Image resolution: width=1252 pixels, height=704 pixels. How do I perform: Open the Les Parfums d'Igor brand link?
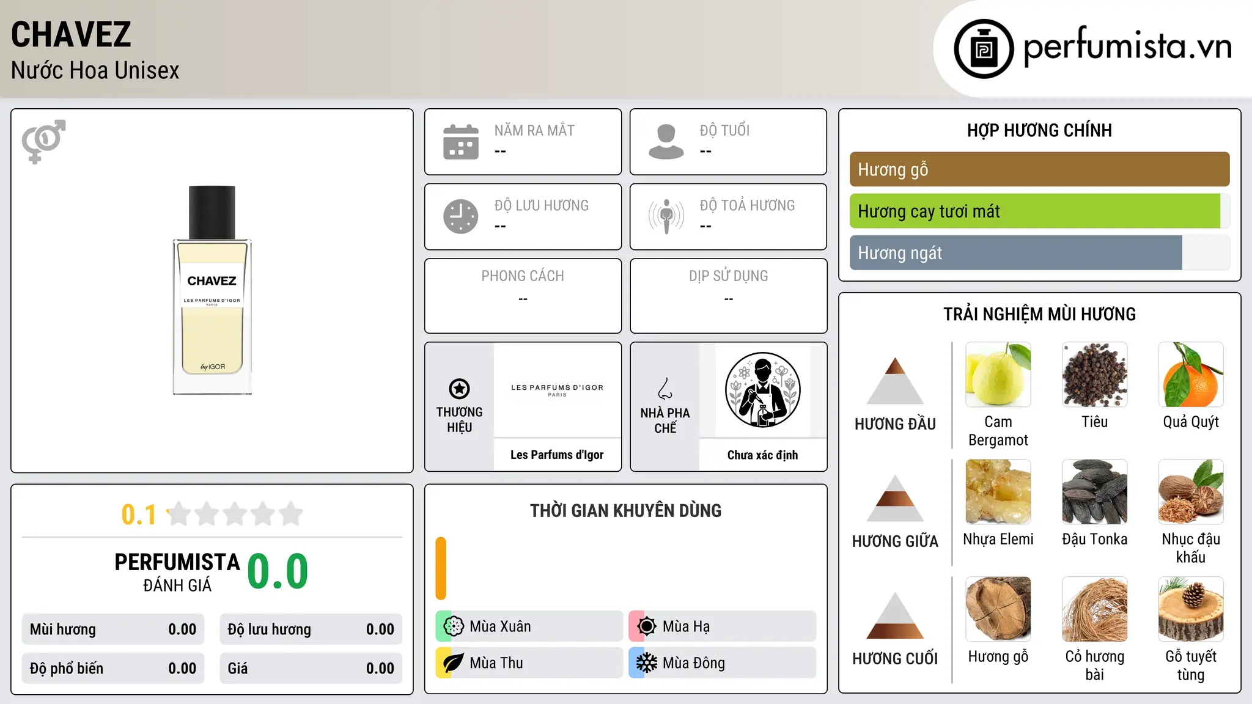[557, 455]
